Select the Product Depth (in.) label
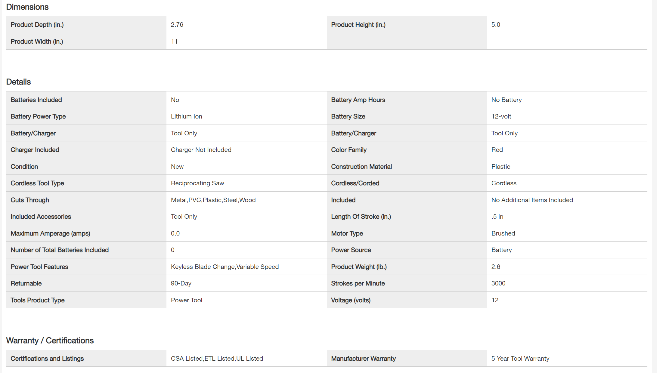The image size is (657, 373). tap(37, 25)
